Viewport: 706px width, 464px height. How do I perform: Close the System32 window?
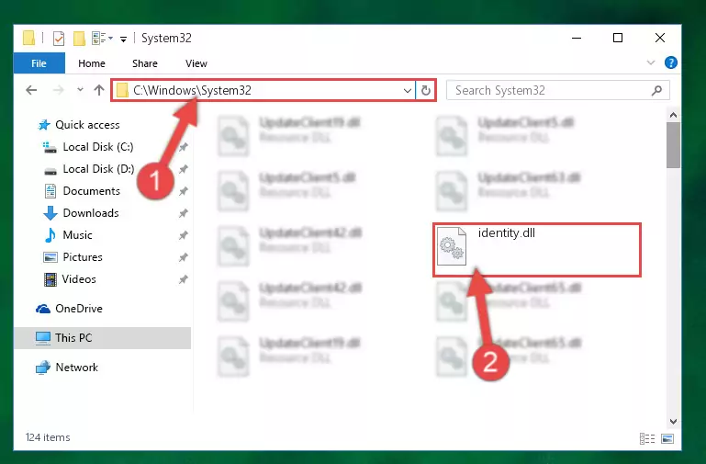click(x=659, y=39)
